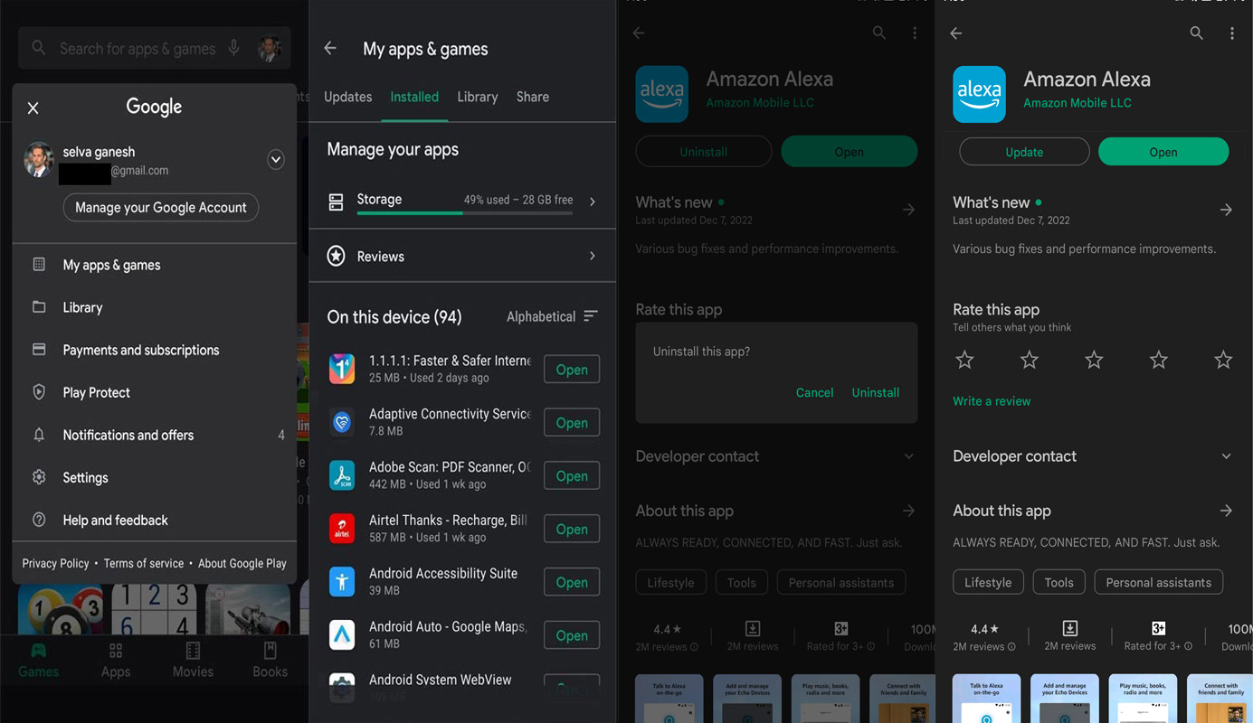This screenshot has height=723, width=1253.
Task: Tap the microphone icon in the search bar
Action: (234, 48)
